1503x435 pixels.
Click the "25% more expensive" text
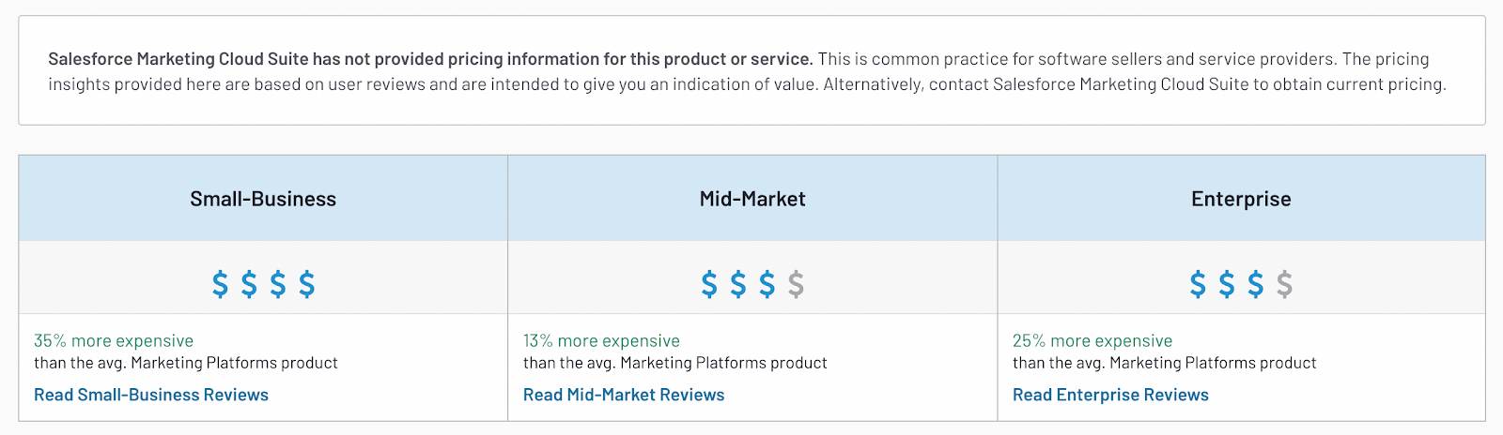click(1092, 341)
